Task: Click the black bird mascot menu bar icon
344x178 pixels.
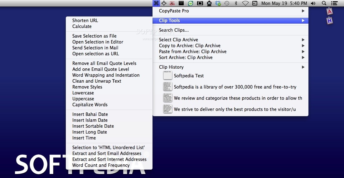Action: pos(209,3)
